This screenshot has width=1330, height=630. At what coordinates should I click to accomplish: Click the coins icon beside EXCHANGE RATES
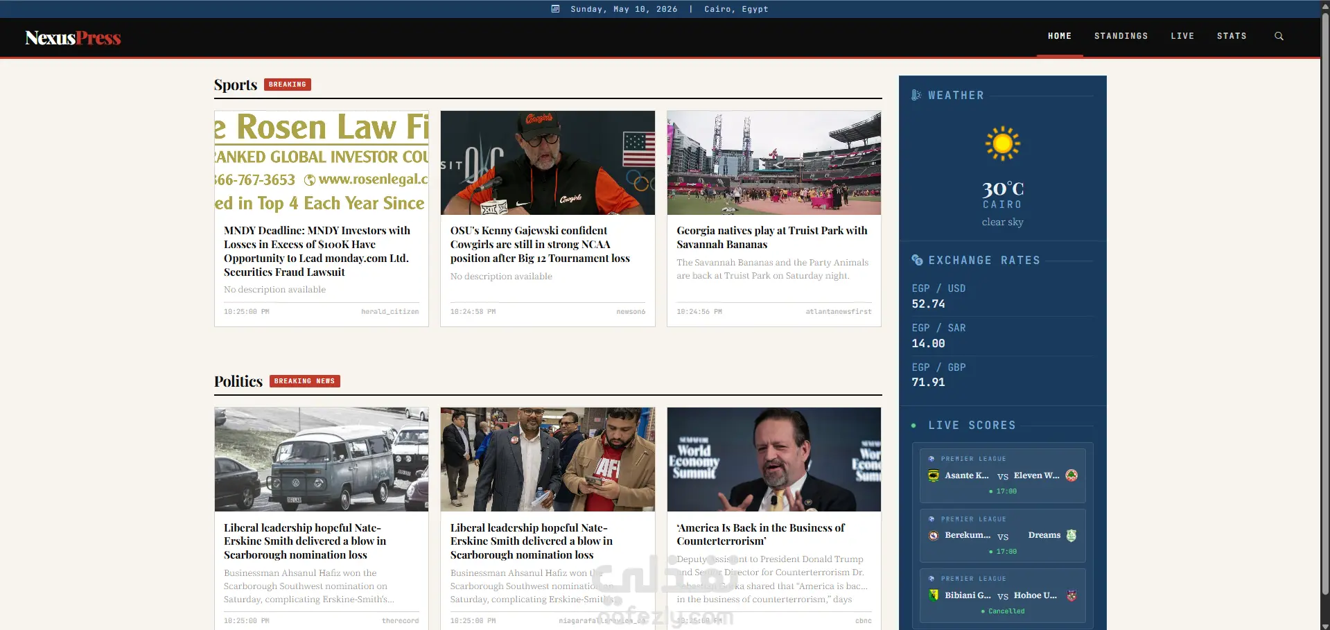(917, 260)
